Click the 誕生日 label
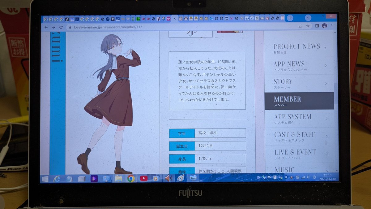 182,146
